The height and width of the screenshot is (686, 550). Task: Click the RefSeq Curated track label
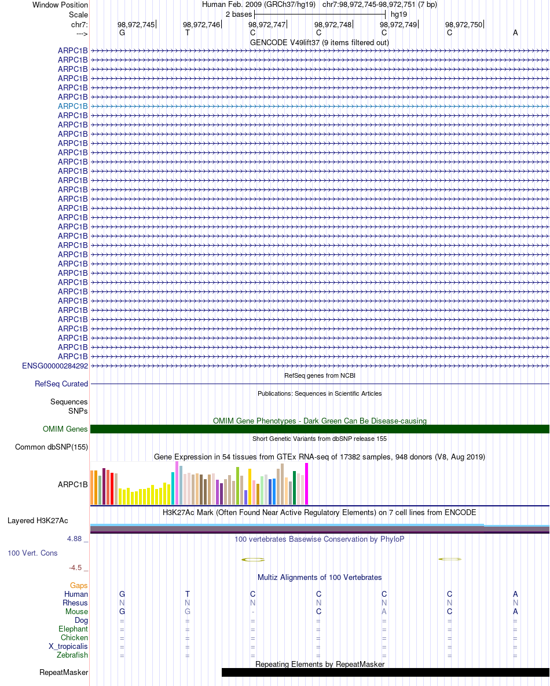[x=61, y=384]
